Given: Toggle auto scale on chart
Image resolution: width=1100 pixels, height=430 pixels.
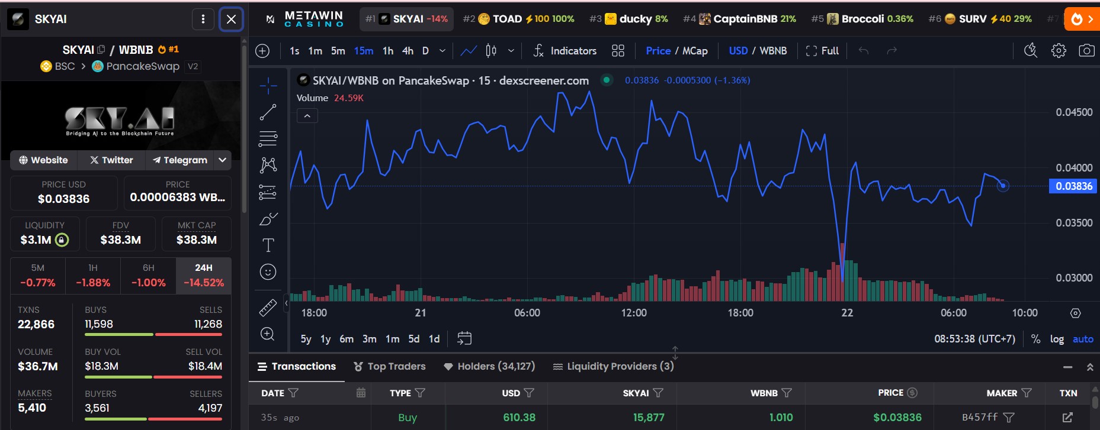Looking at the screenshot, I should pyautogui.click(x=1083, y=339).
